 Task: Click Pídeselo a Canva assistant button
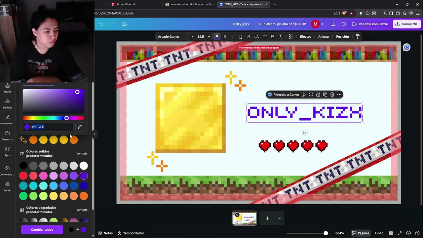tap(283, 95)
